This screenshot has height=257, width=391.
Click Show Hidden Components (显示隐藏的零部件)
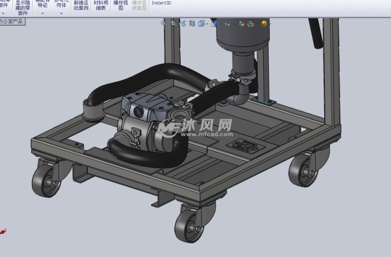[x=23, y=8]
